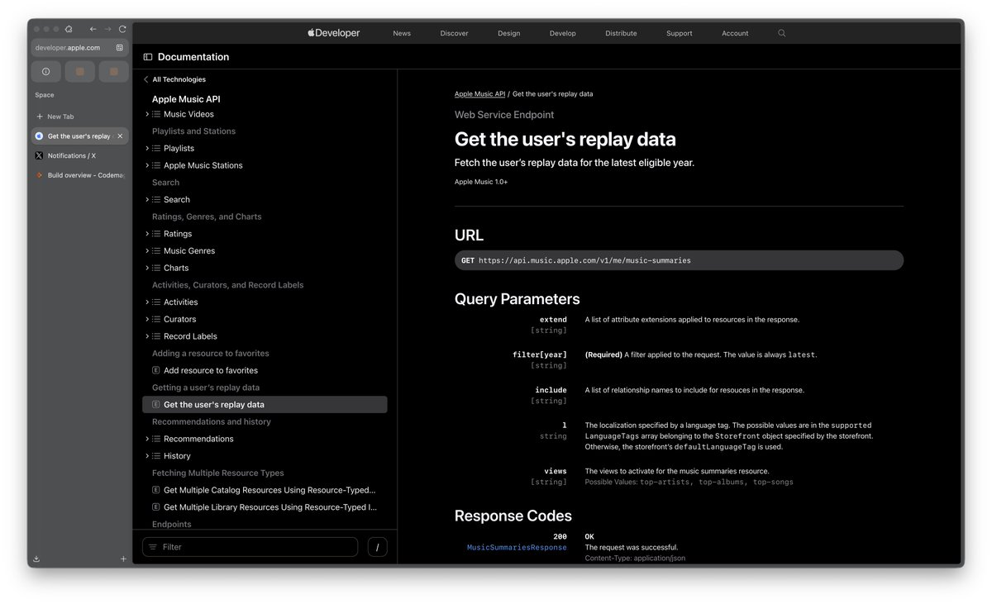This screenshot has height=604, width=992.
Task: Click the Filter field in the sidebar
Action: pyautogui.click(x=250, y=547)
